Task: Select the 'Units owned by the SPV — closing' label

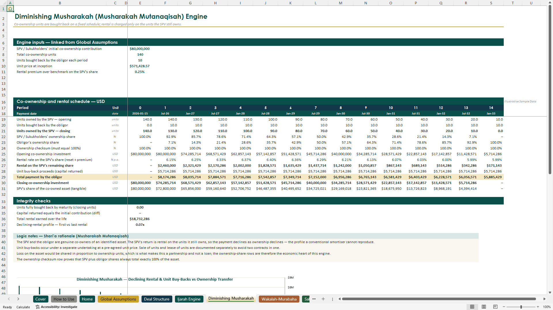Action: (43, 131)
